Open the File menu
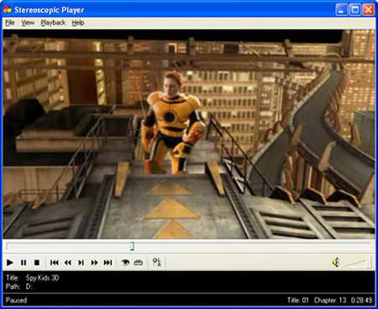Viewport: 378px width, 309px height. (x=10, y=23)
